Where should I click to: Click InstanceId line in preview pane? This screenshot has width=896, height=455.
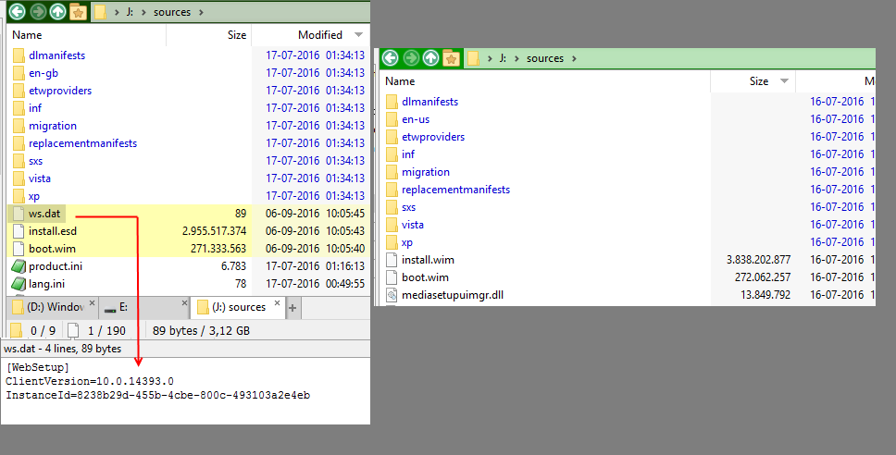coord(157,395)
